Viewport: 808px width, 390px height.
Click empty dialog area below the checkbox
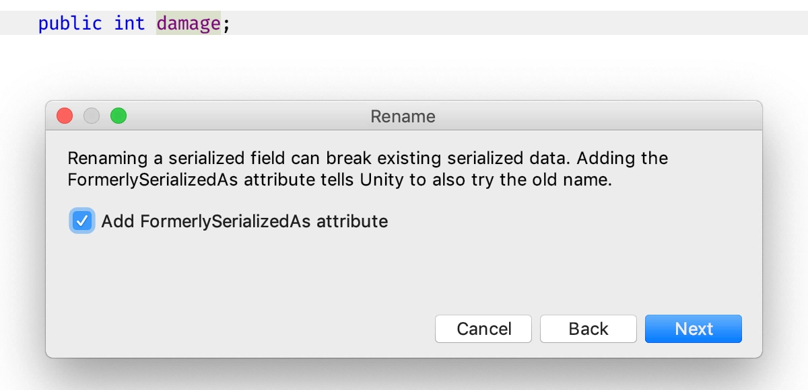[x=404, y=272]
